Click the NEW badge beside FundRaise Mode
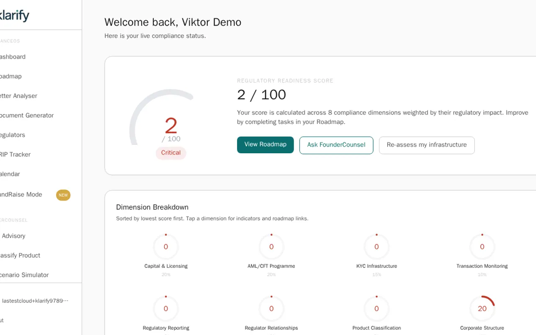Viewport: 536px width, 335px height. click(x=63, y=195)
